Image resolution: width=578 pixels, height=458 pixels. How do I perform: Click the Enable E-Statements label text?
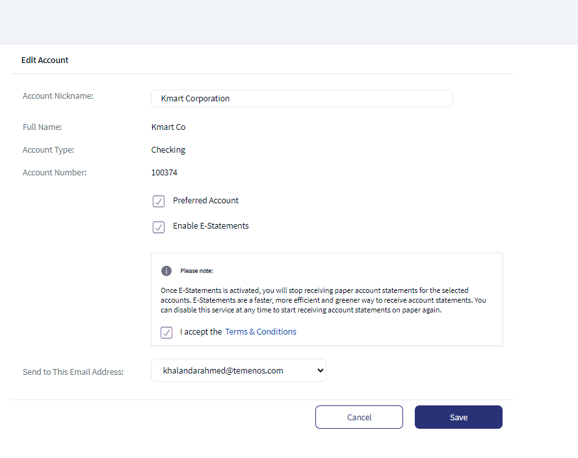(211, 226)
